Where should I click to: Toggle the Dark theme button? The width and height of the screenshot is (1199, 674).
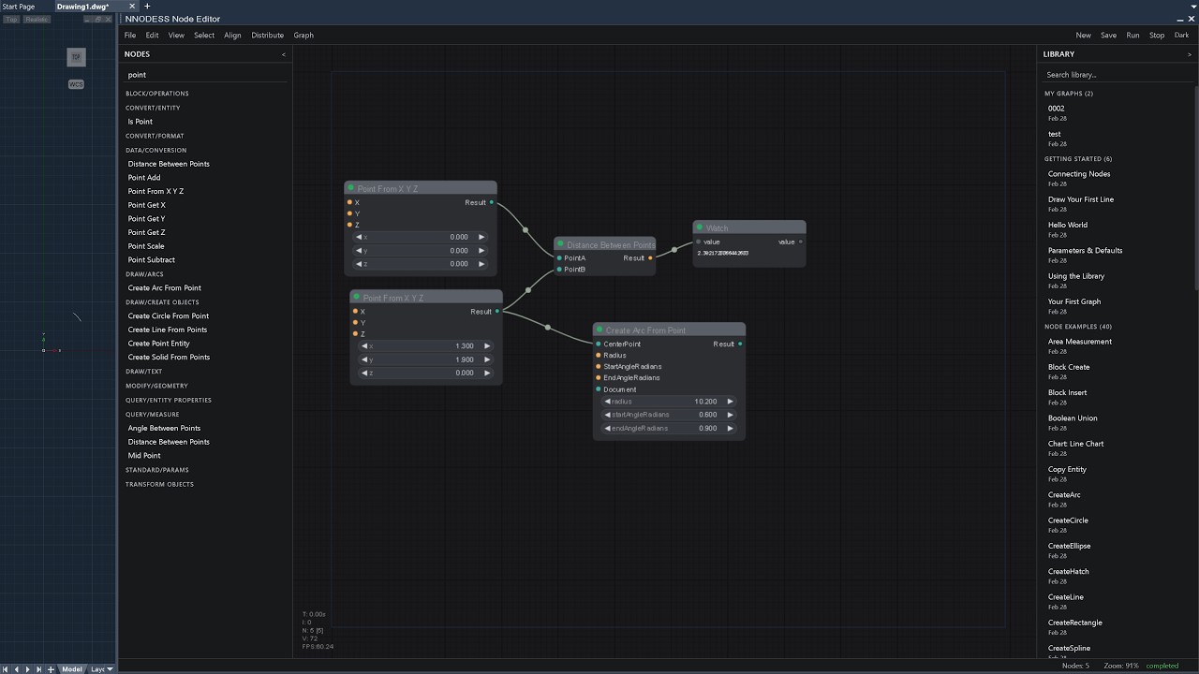(x=1181, y=36)
